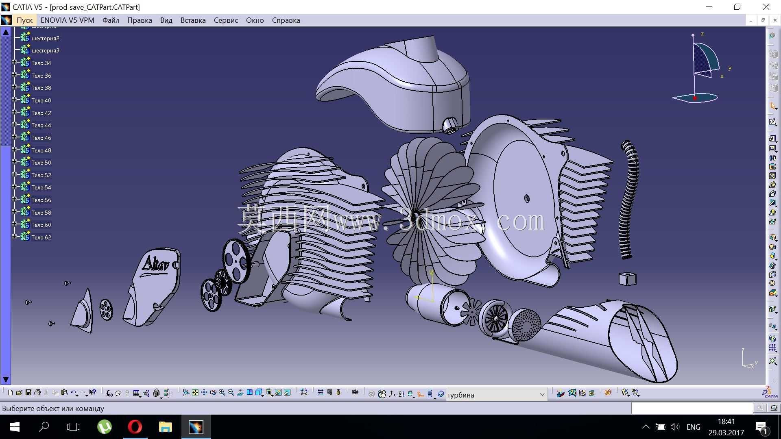Open File Explorer from the taskbar
This screenshot has height=439, width=781.
pyautogui.click(x=165, y=427)
